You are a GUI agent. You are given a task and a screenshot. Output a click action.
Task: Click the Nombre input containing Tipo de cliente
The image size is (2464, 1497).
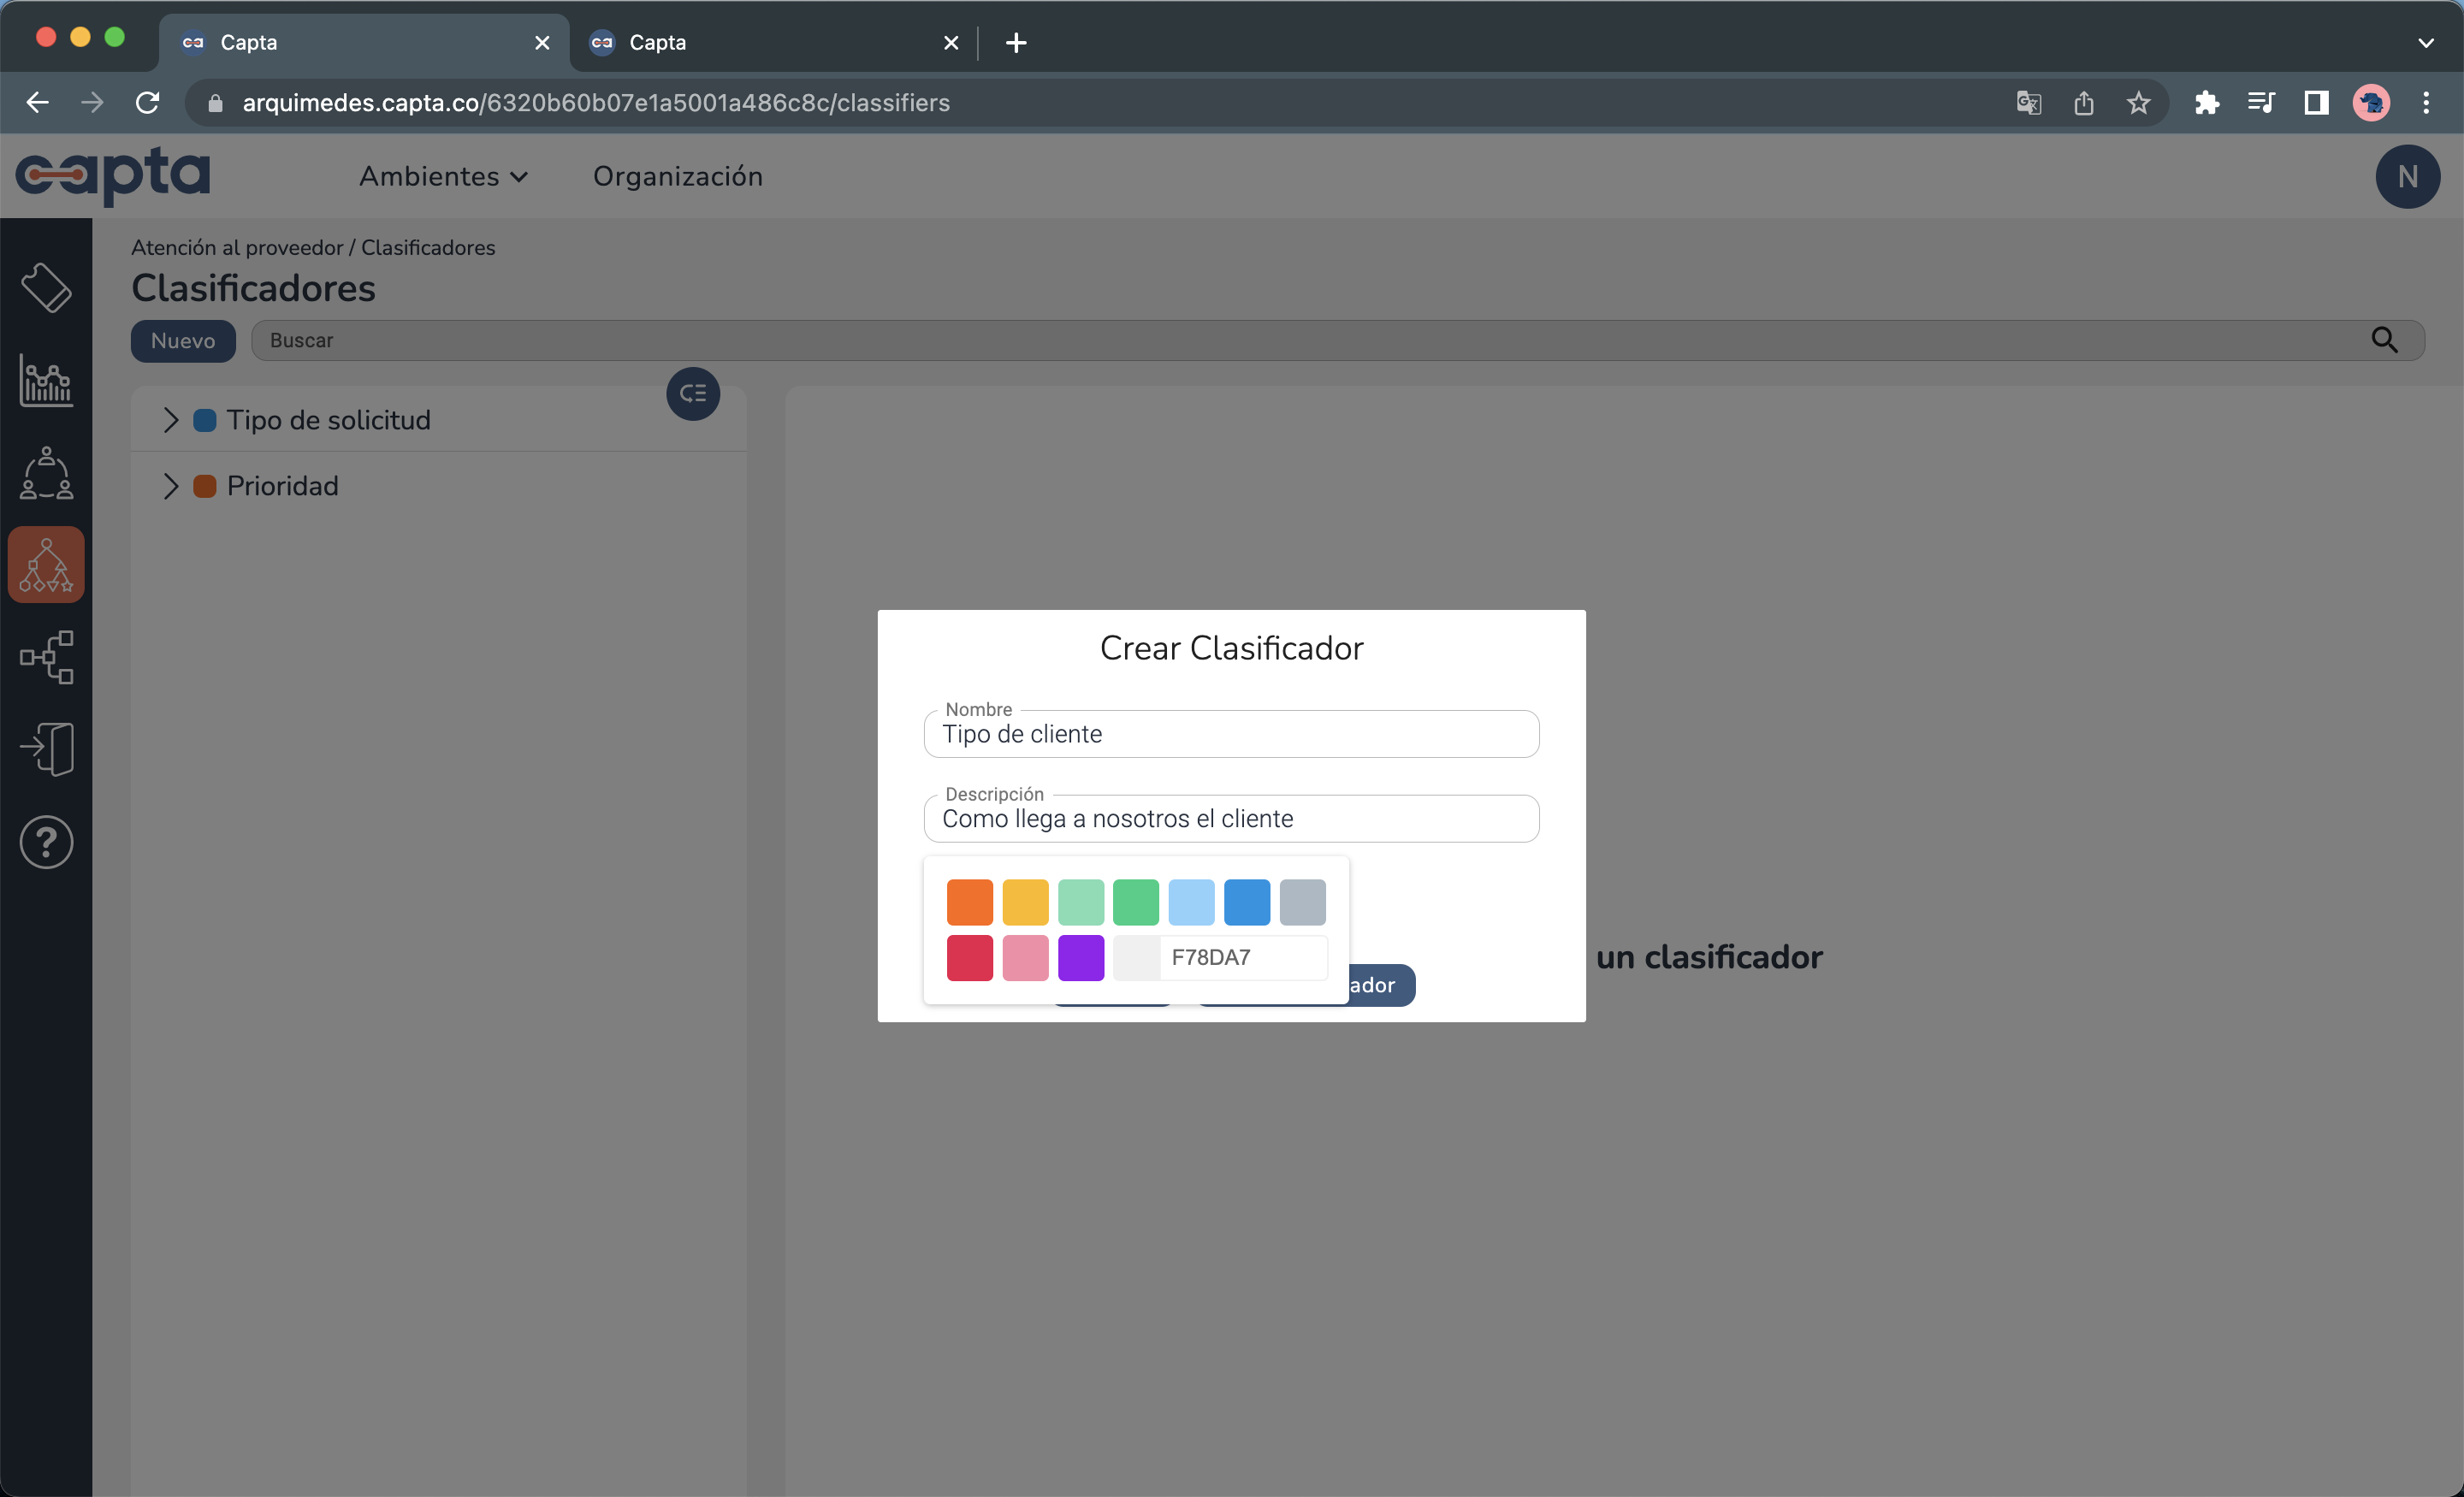tap(1231, 733)
